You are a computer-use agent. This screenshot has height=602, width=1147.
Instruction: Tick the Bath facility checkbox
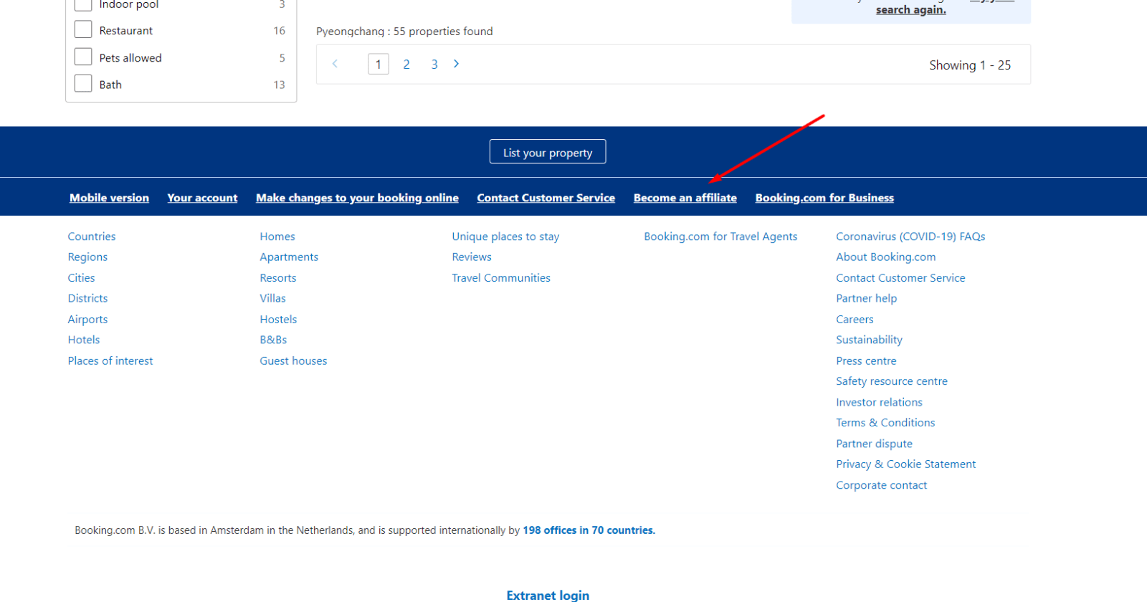pyautogui.click(x=83, y=84)
